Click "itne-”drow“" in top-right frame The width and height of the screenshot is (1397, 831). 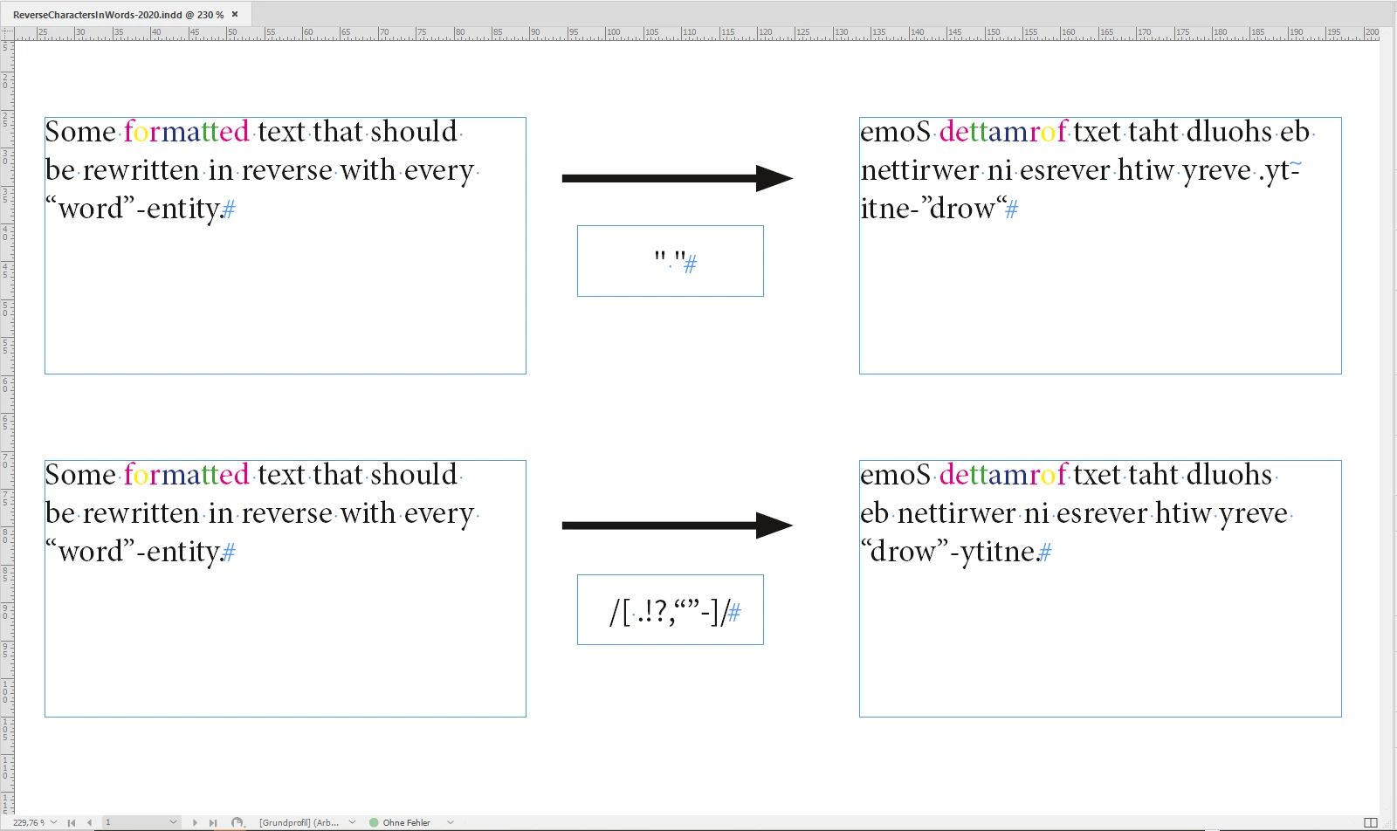click(932, 209)
